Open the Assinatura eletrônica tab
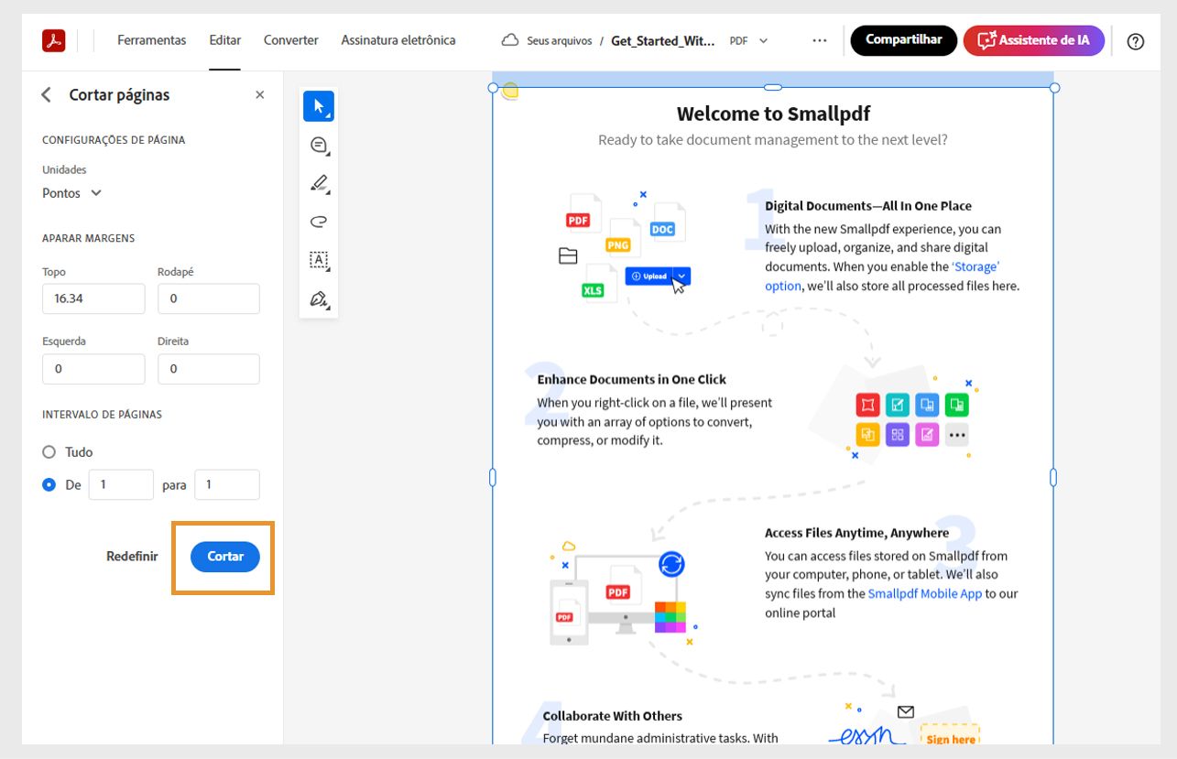The image size is (1177, 759). [x=398, y=40]
